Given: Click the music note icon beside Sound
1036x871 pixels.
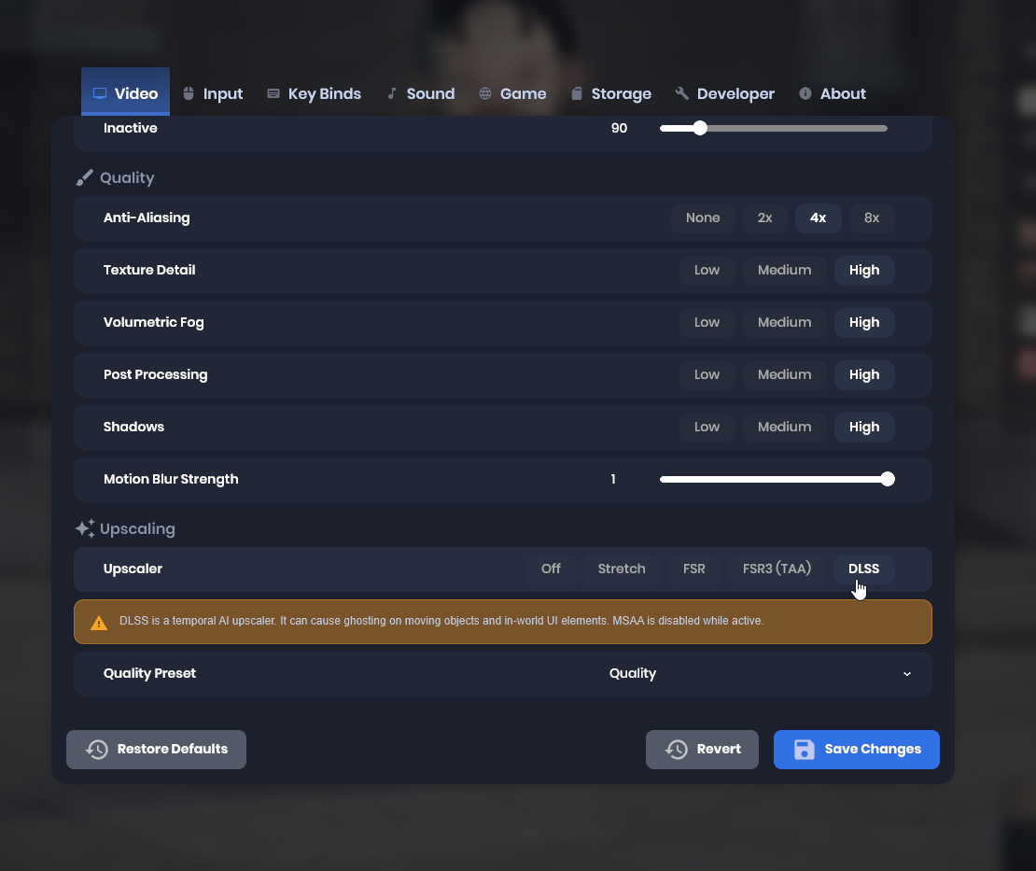Looking at the screenshot, I should [392, 93].
